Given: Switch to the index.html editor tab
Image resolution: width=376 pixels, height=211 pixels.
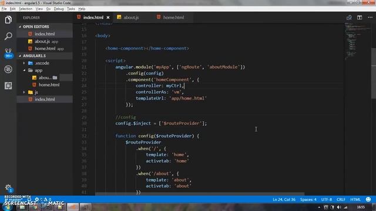Looking at the screenshot, I should 93,18.
